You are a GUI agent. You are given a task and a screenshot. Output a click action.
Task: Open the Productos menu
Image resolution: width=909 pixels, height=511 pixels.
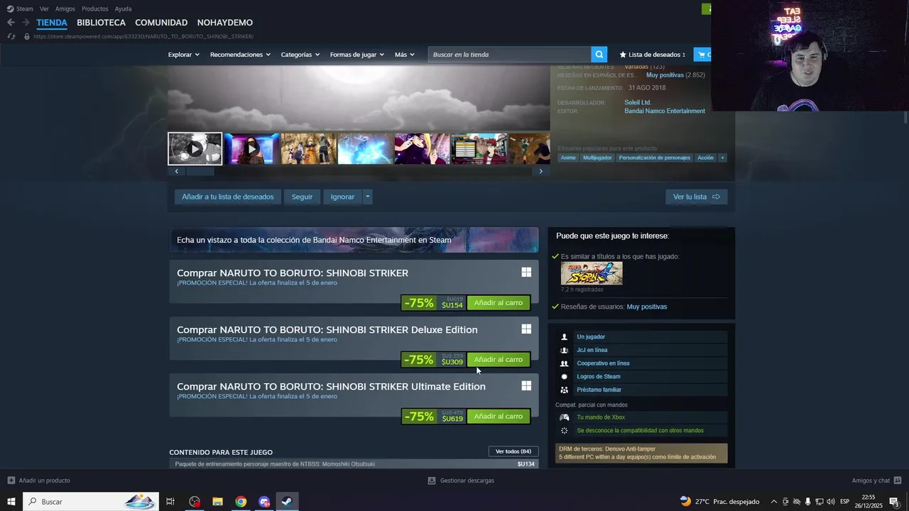tap(94, 9)
